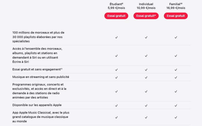This screenshot has height=126, width=202.
Task: Click the Musique en streaming et sans publicité text
Action: click(x=41, y=77)
